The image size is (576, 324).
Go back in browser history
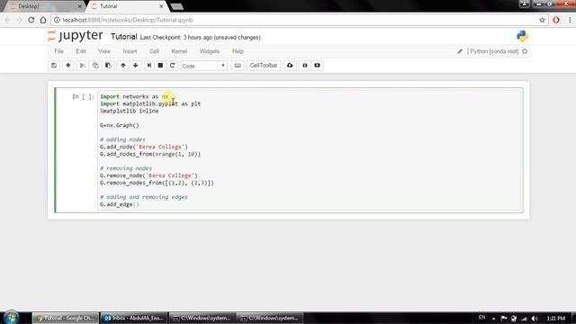8,20
